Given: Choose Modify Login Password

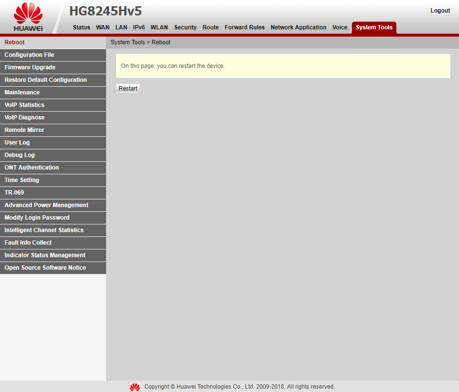Looking at the screenshot, I should (37, 218).
